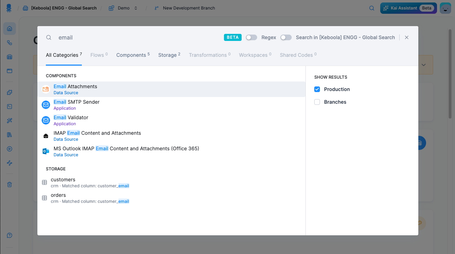Open the Transformations wand sidebar icon

click(x=10, y=121)
